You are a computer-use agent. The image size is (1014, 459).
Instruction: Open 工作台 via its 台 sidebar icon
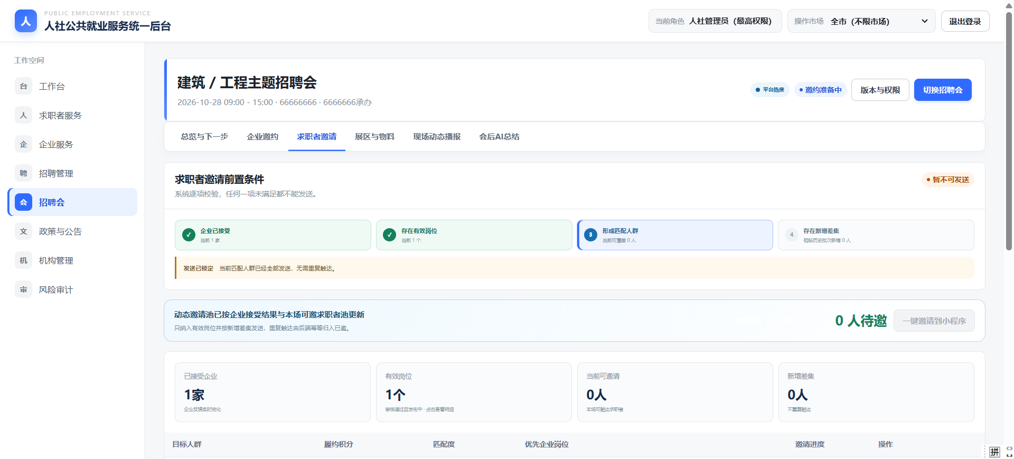click(x=23, y=86)
